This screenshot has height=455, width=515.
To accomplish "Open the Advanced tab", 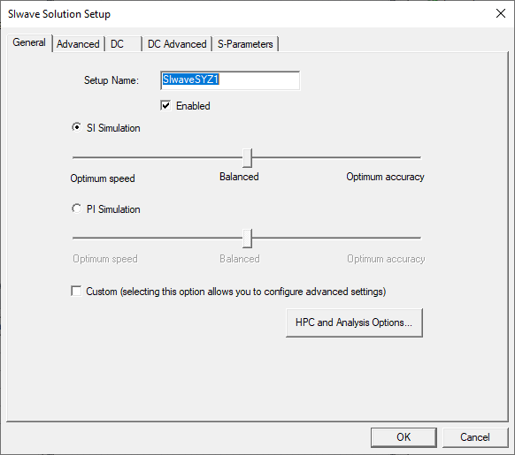I will tap(78, 44).
